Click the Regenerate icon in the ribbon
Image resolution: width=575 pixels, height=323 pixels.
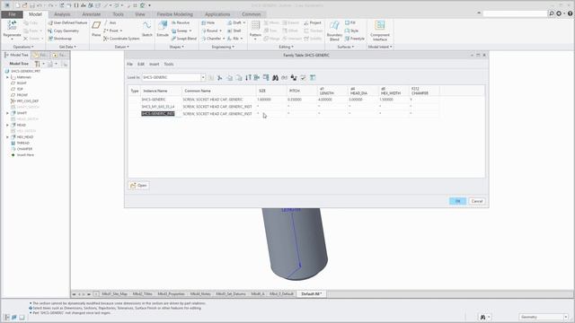[x=12, y=26]
